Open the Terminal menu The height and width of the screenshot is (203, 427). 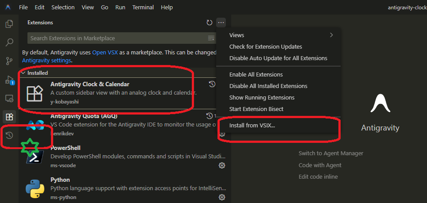click(x=143, y=8)
